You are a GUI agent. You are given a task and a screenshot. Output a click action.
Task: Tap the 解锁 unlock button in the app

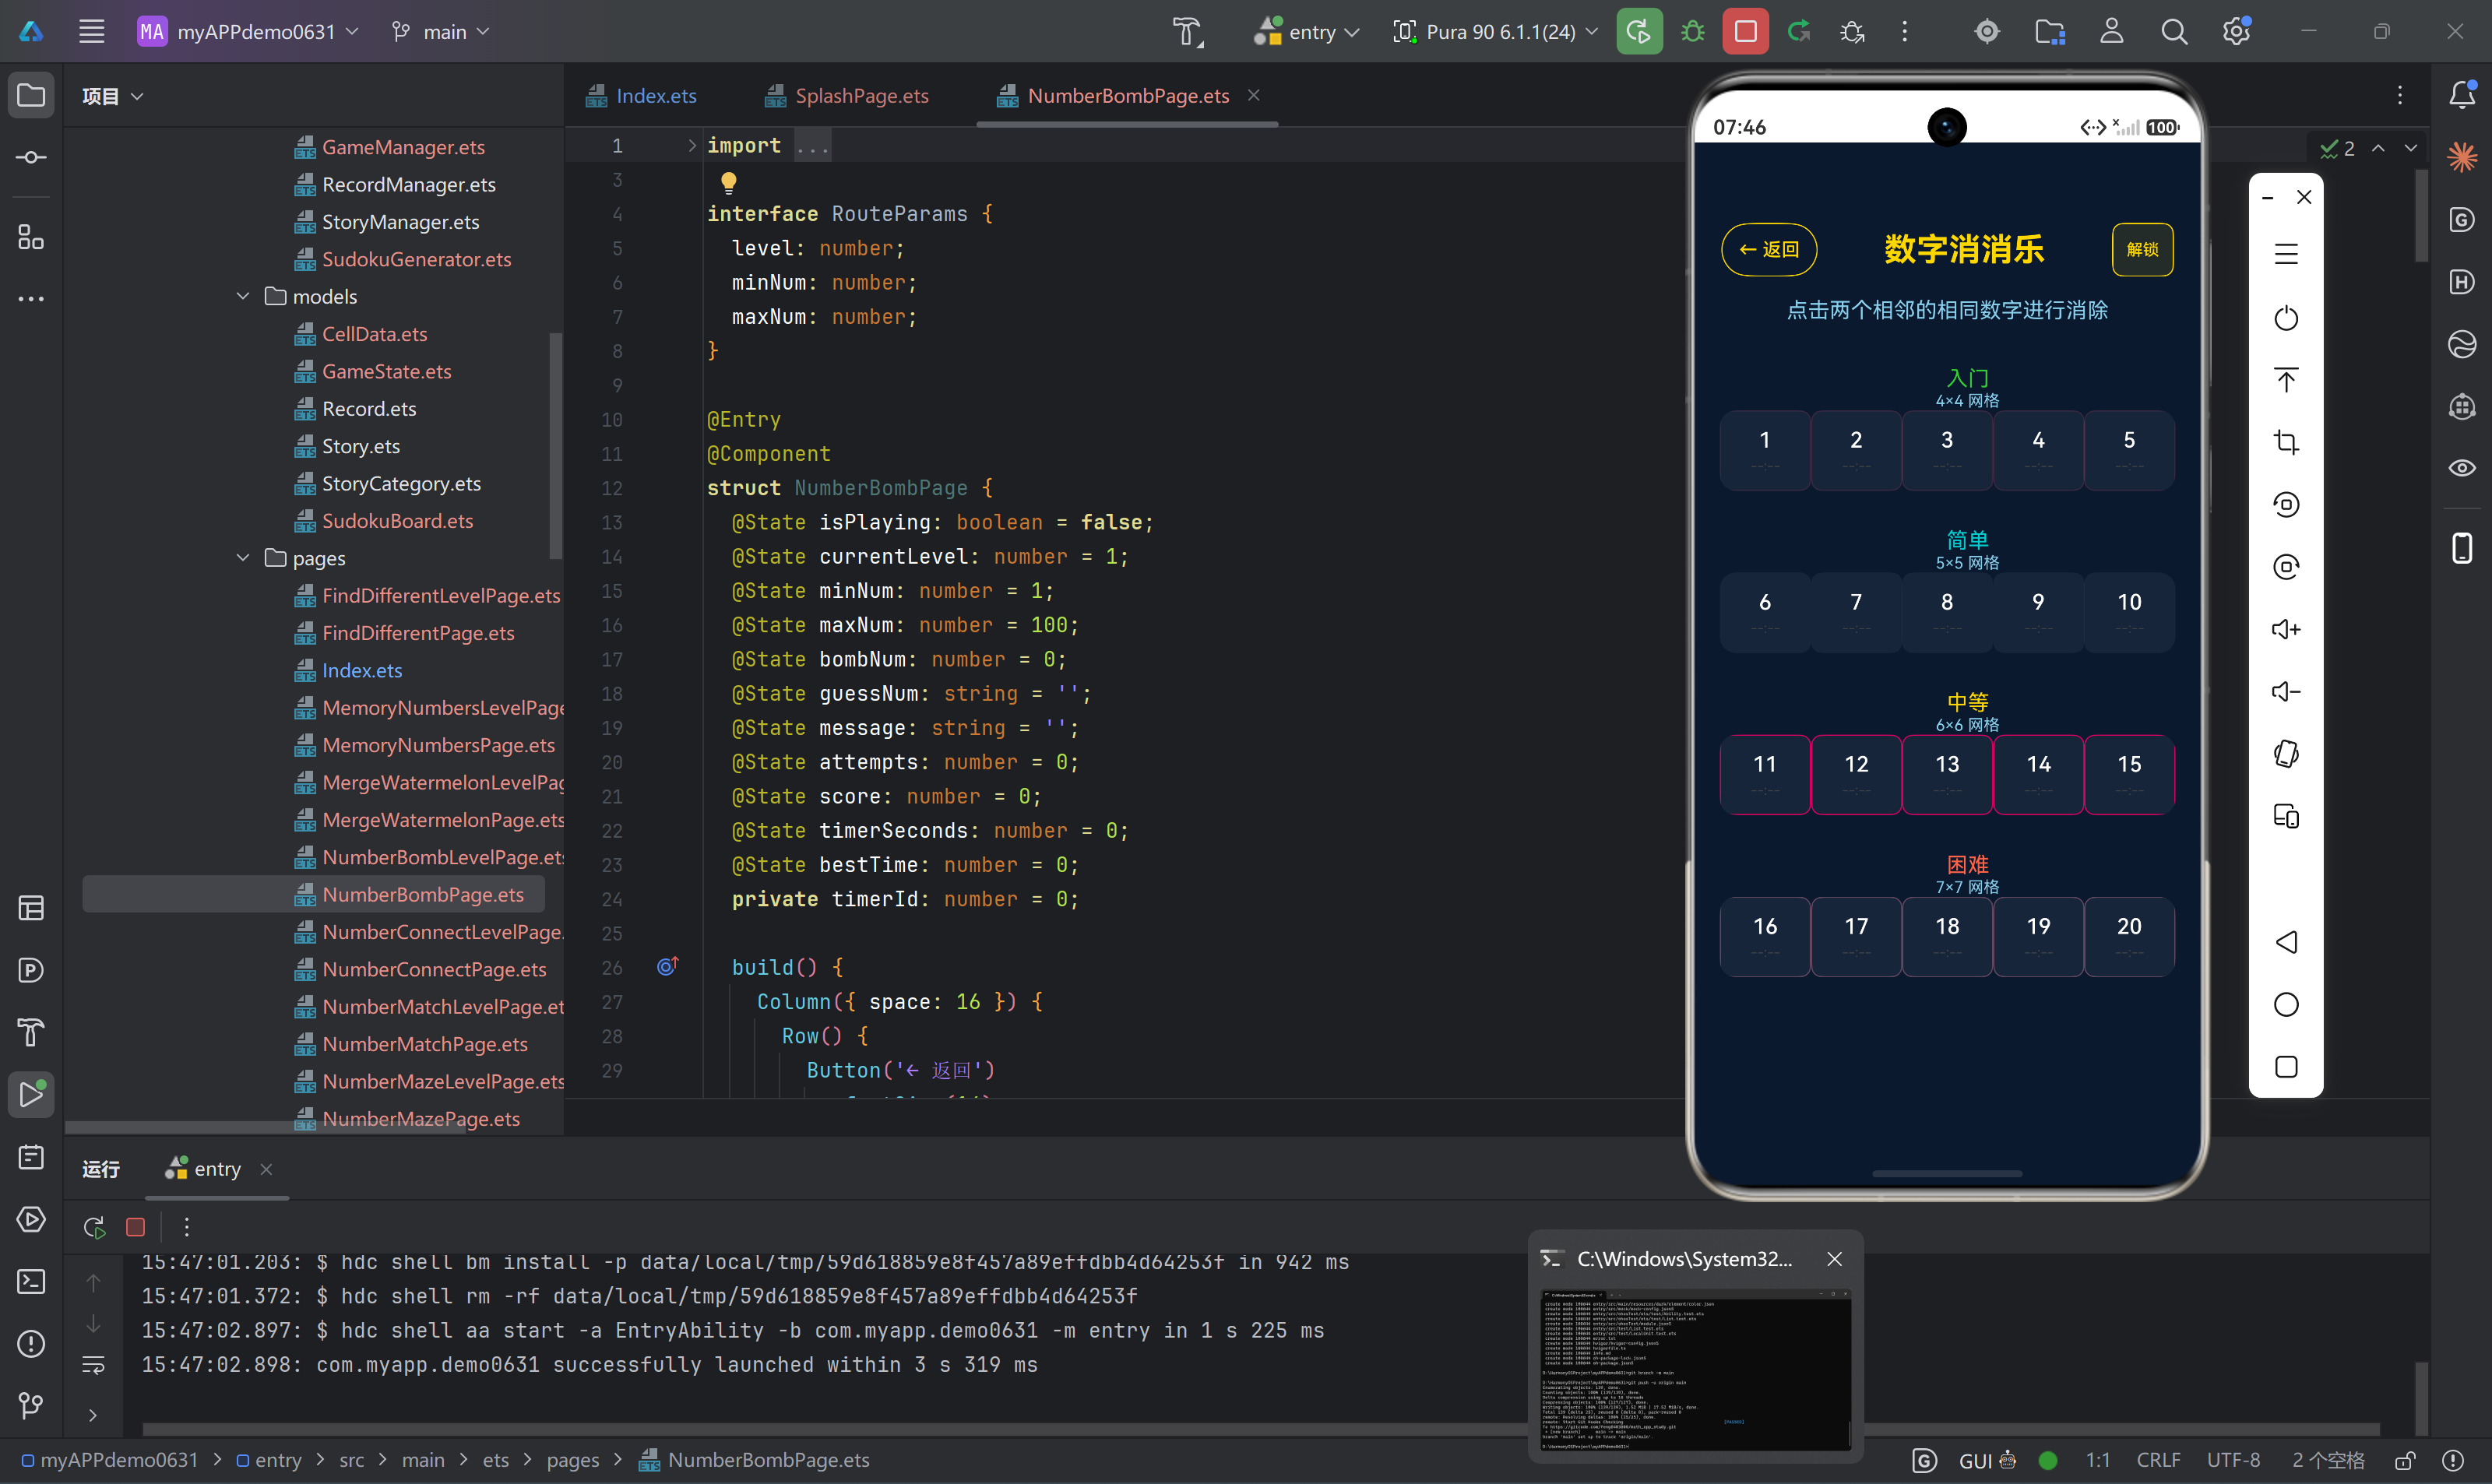2142,249
